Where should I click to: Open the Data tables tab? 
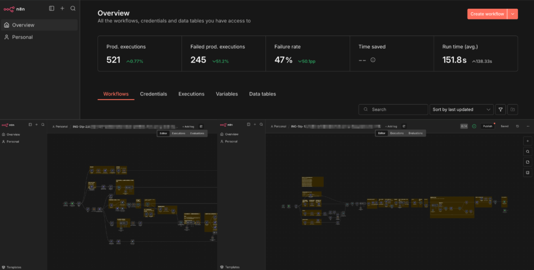coord(262,94)
